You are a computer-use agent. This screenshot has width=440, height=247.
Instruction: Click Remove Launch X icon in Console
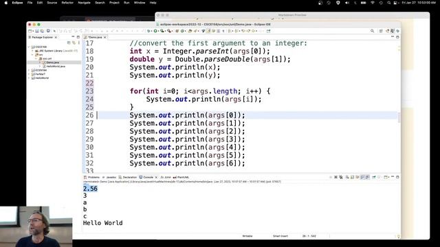tap(335, 177)
